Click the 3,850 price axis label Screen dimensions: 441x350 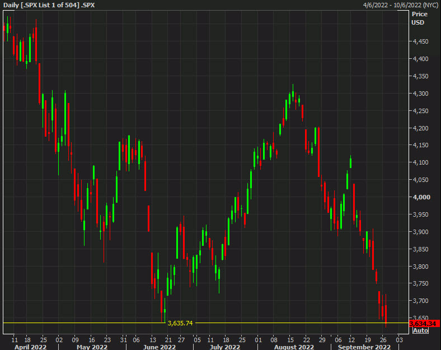[x=420, y=249]
